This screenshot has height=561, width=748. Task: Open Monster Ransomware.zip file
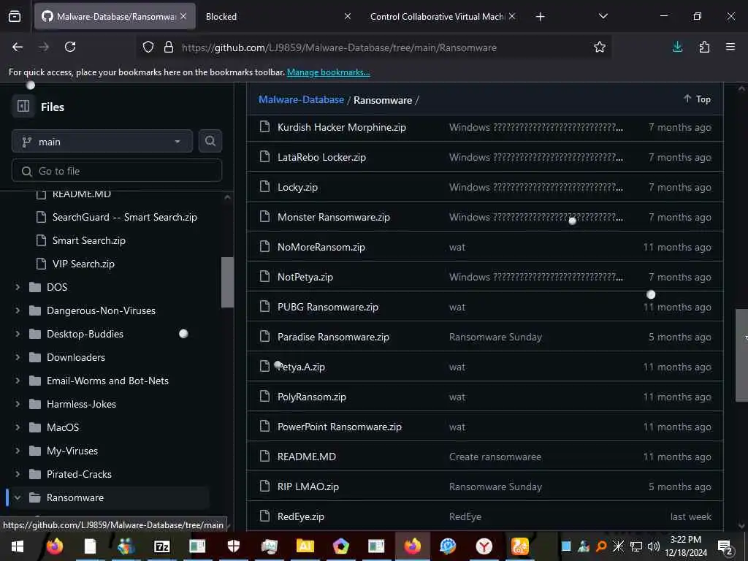(x=333, y=217)
